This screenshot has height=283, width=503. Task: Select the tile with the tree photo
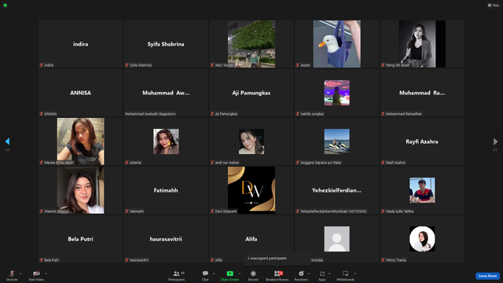pos(251,44)
